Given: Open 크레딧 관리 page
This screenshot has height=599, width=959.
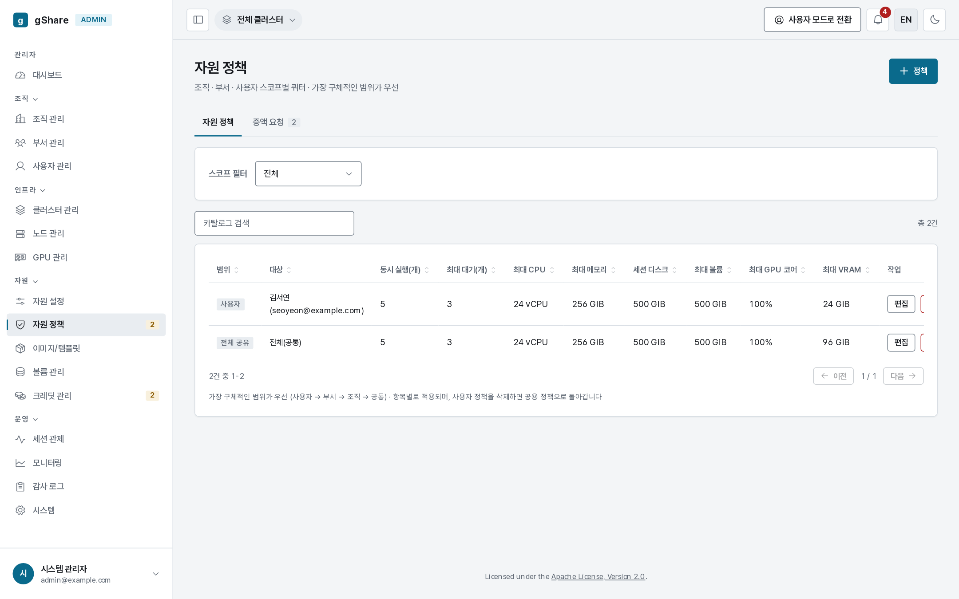Looking at the screenshot, I should point(86,395).
